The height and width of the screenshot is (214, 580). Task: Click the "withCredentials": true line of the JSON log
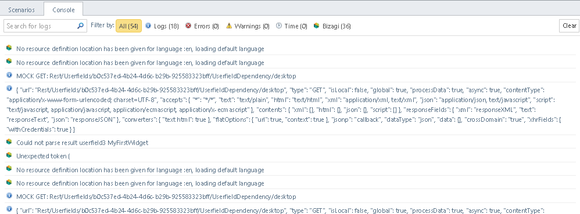(x=41, y=129)
